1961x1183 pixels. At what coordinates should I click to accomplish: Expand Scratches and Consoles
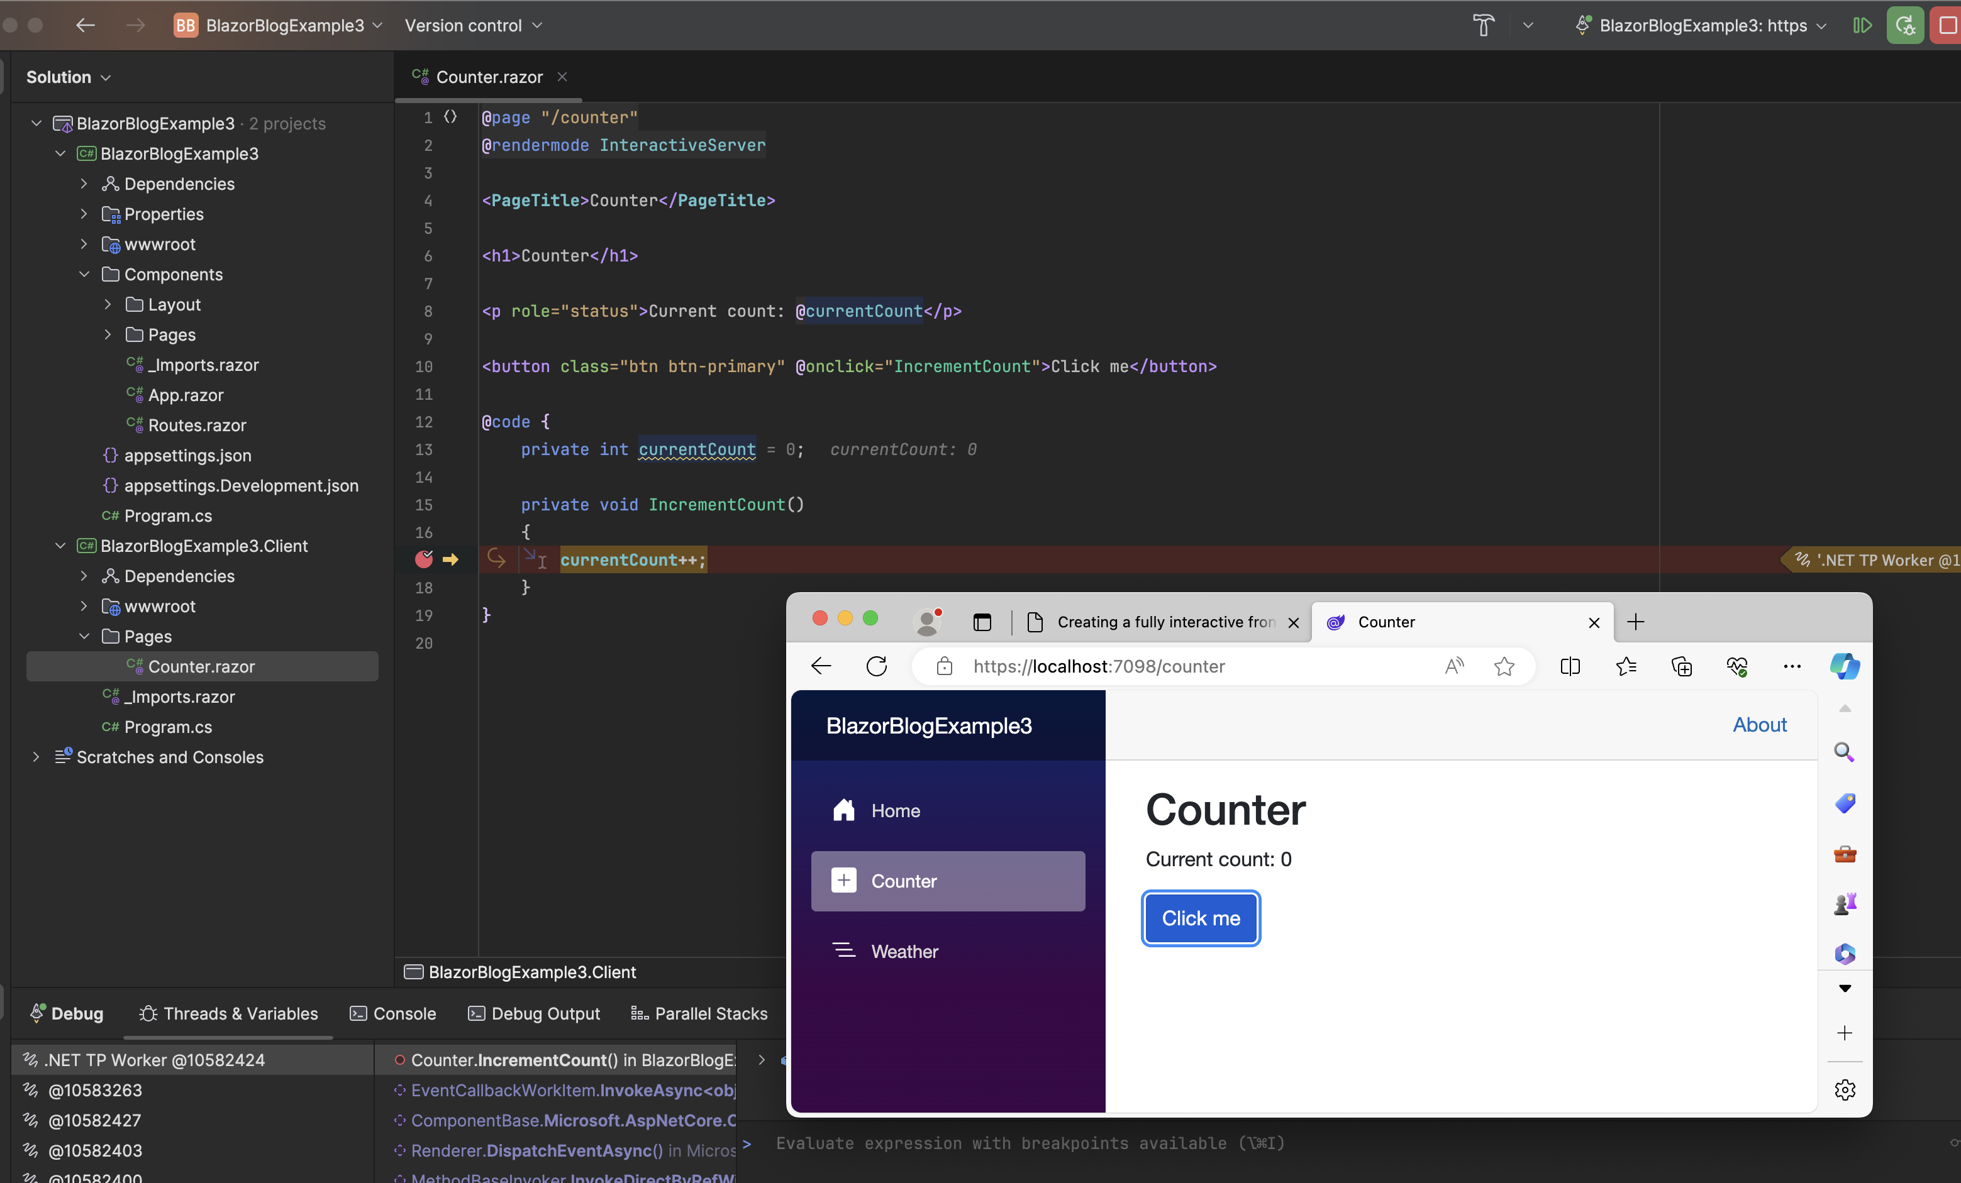click(x=36, y=757)
